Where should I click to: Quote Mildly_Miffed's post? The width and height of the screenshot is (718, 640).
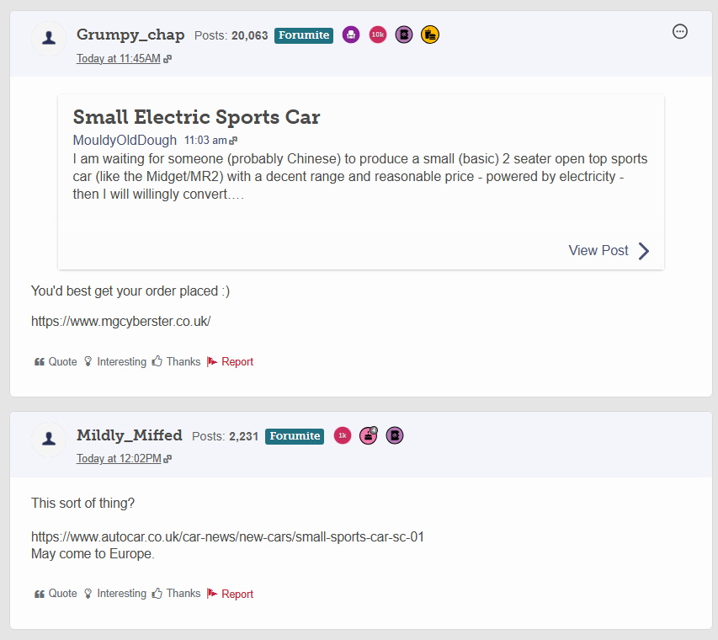[x=56, y=594]
